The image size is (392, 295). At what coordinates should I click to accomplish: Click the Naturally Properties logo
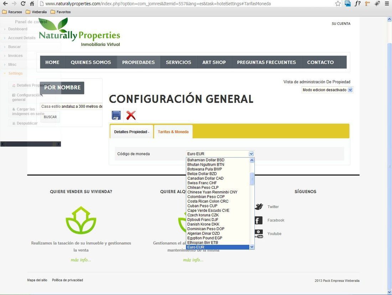tap(79, 32)
